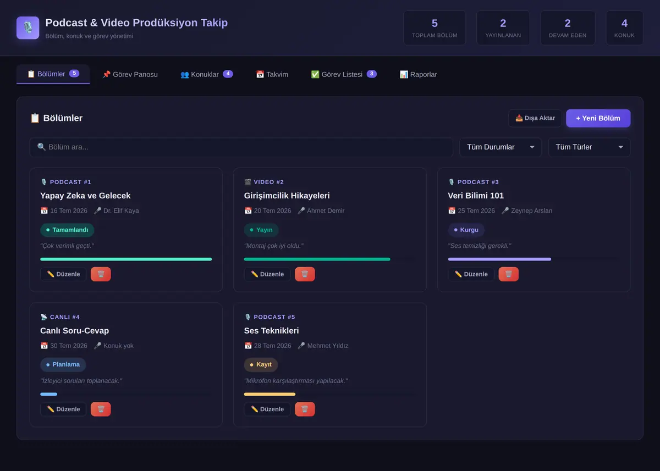660x471 pixels.
Task: Edit the Yapay Zeka ve Gelecek episode
Action: 63,274
